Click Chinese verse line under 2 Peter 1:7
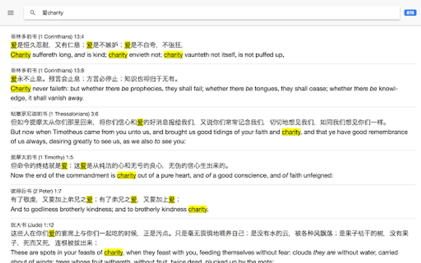Image resolution: width=421 pixels, height=263 pixels. click(x=95, y=200)
